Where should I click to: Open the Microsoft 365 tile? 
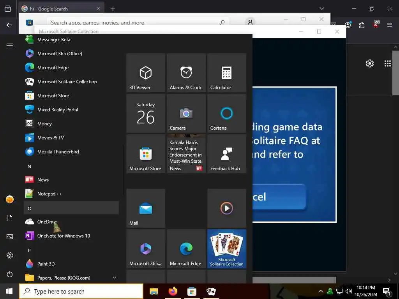pos(146,249)
